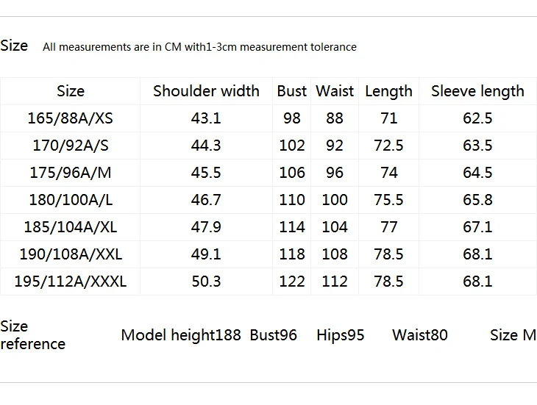Click the Length column header
The width and height of the screenshot is (537, 405).
point(388,92)
